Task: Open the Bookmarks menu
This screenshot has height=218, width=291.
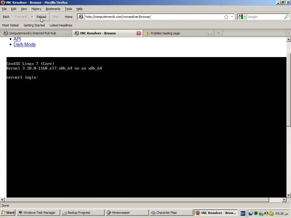Action: 53,9
